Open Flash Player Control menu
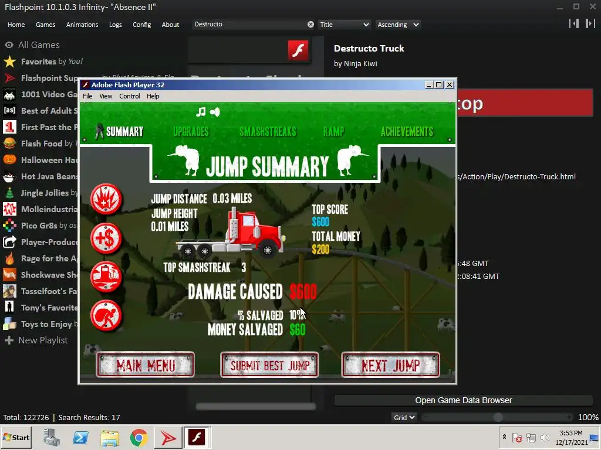Viewport: 601px width, 450px height. tap(130, 96)
